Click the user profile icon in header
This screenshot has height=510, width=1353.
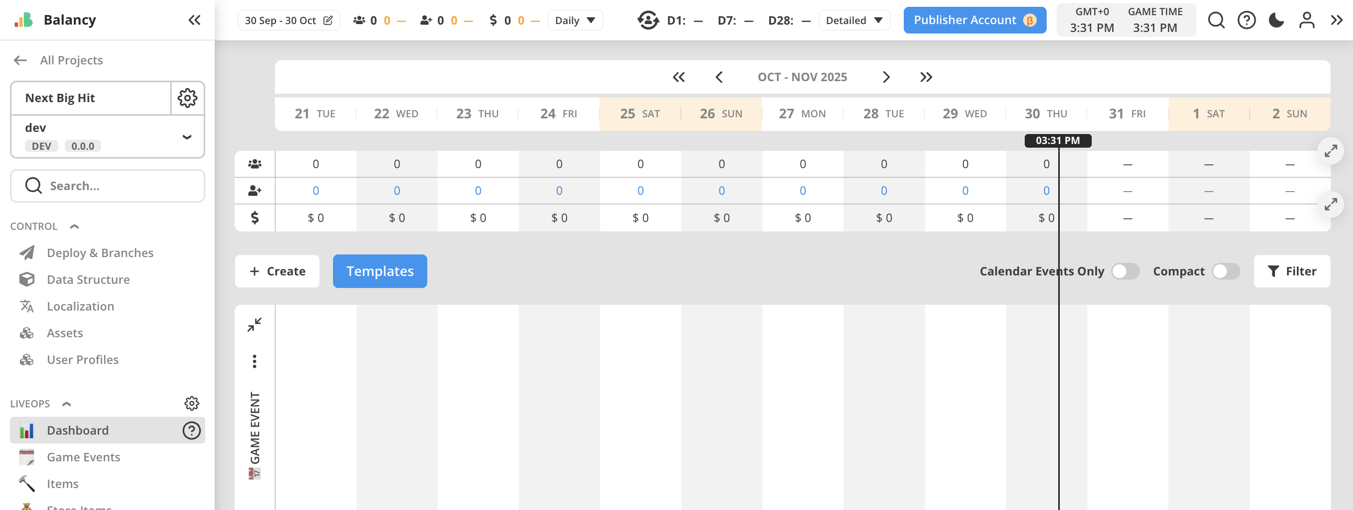pos(1306,20)
